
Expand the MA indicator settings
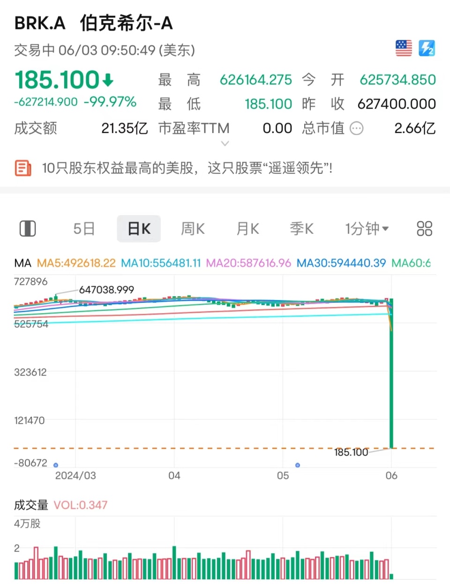coord(22,263)
